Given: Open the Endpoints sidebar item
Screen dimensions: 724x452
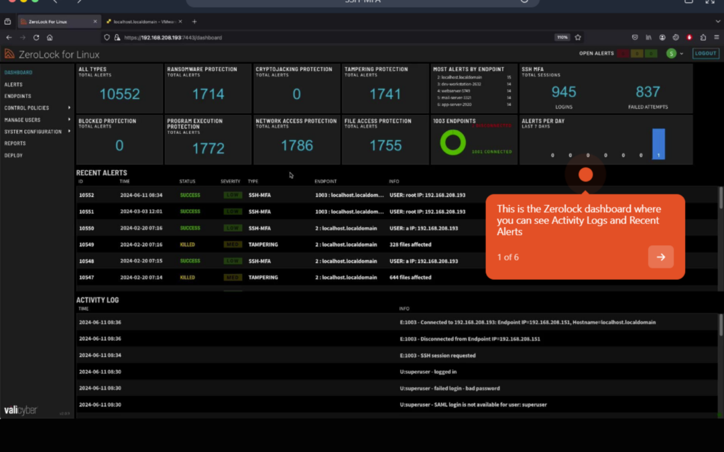Looking at the screenshot, I should [17, 96].
